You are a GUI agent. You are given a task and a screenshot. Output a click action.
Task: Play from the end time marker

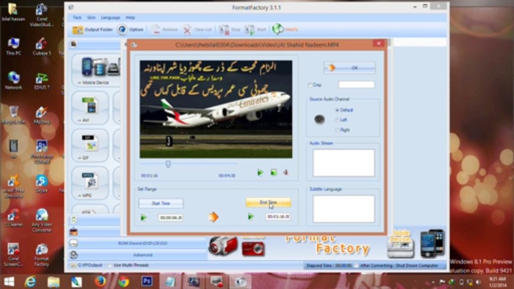(x=251, y=217)
